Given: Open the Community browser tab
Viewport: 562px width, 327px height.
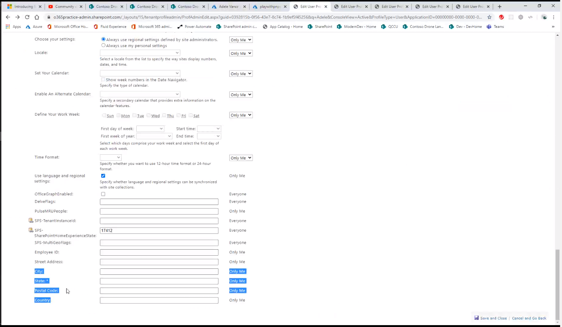Looking at the screenshot, I should pyautogui.click(x=65, y=6).
